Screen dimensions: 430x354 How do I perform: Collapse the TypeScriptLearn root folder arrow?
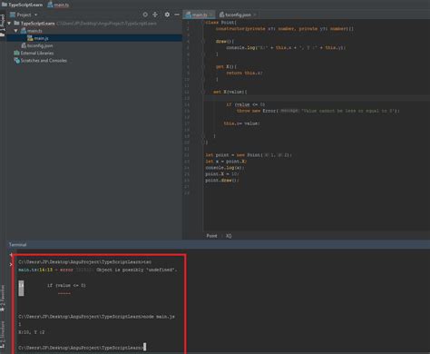point(9,24)
